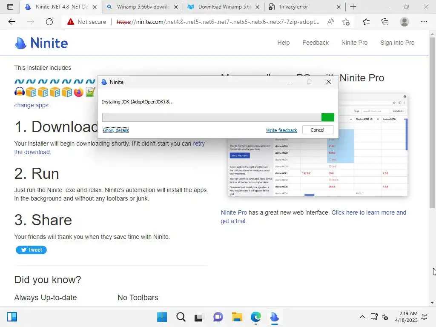The height and width of the screenshot is (327, 436).
Task: Click the Firefox app icon in installer list
Action: 78,92
